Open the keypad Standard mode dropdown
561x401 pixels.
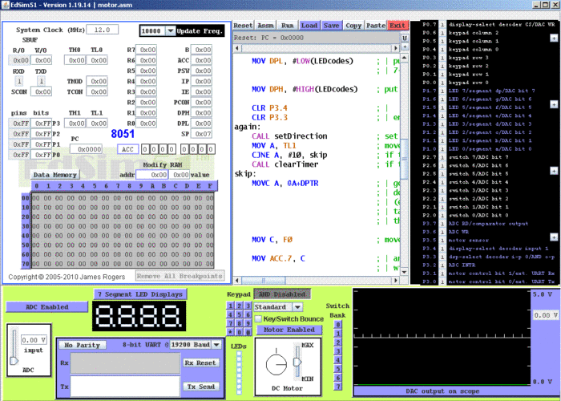[x=297, y=307]
